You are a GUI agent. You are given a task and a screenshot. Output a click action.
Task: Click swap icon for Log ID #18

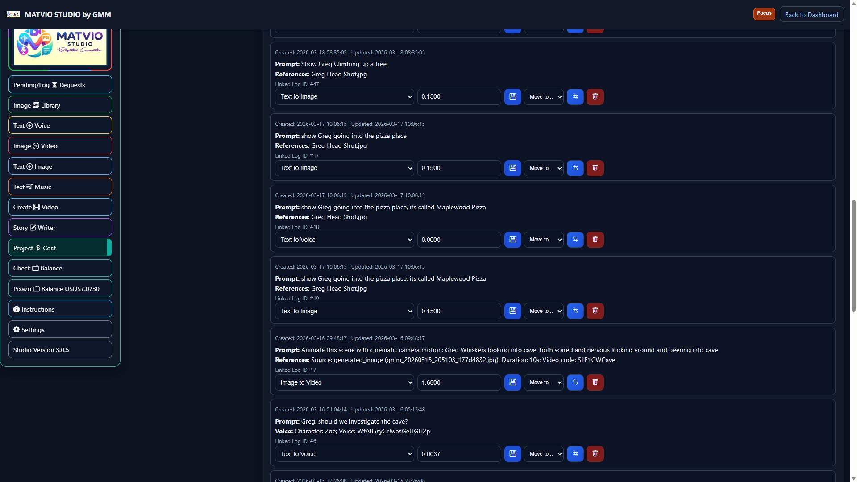coord(575,240)
